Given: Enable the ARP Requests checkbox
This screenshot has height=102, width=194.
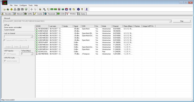Looking at the screenshot, I should pos(5,54).
